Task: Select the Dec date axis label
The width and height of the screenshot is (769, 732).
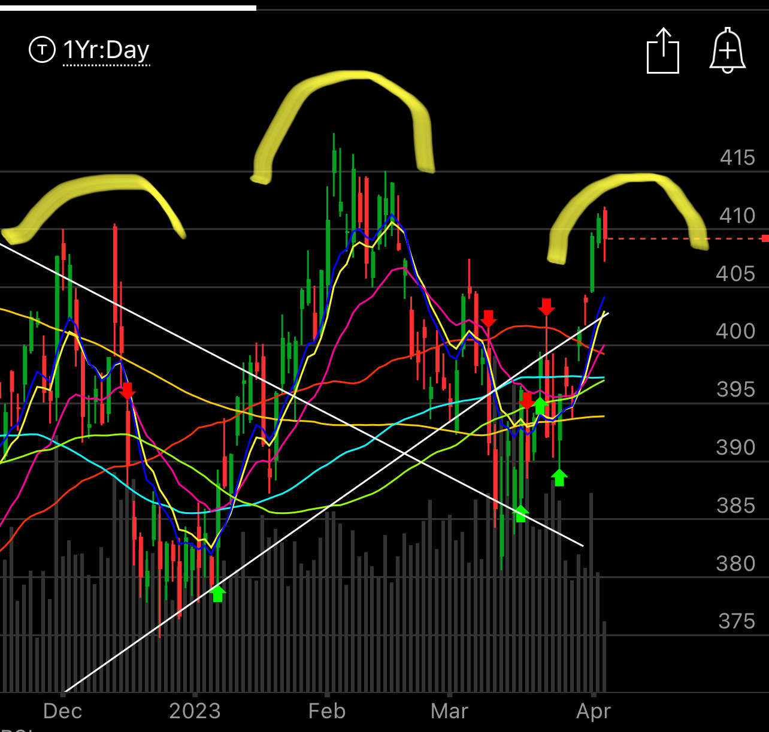Action: 62,711
